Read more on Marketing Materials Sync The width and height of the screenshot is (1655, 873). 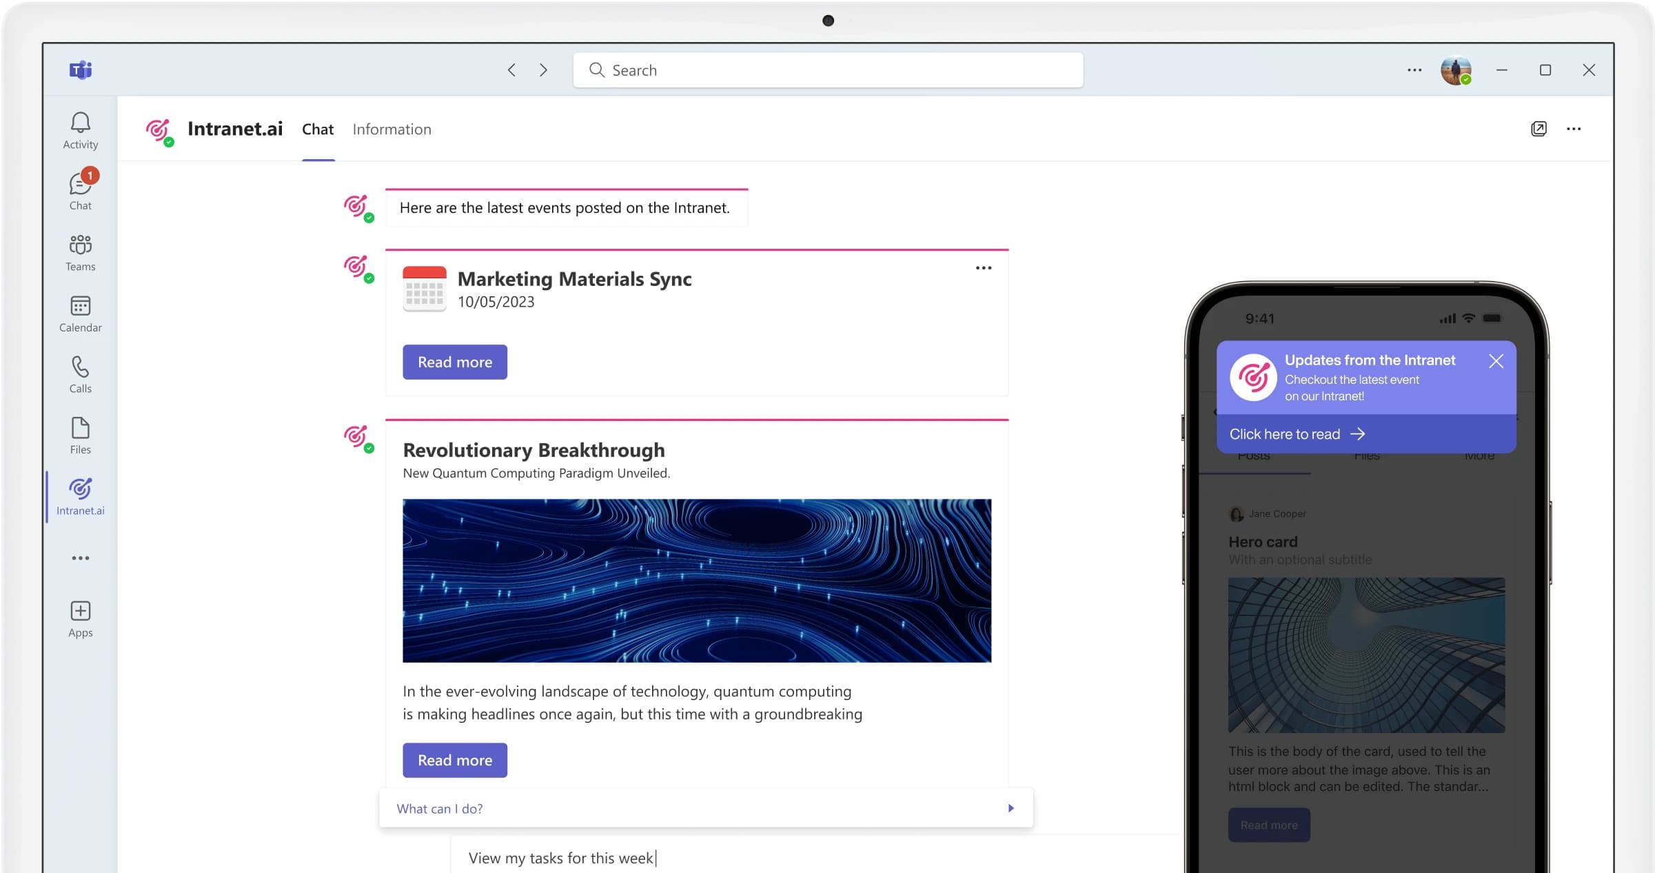pos(455,362)
